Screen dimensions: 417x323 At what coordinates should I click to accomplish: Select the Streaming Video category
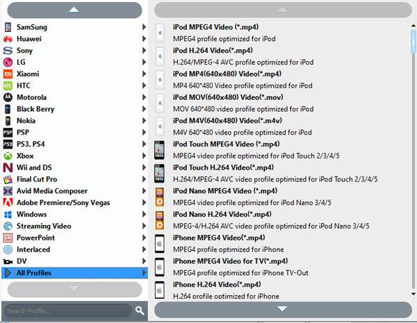(74, 226)
